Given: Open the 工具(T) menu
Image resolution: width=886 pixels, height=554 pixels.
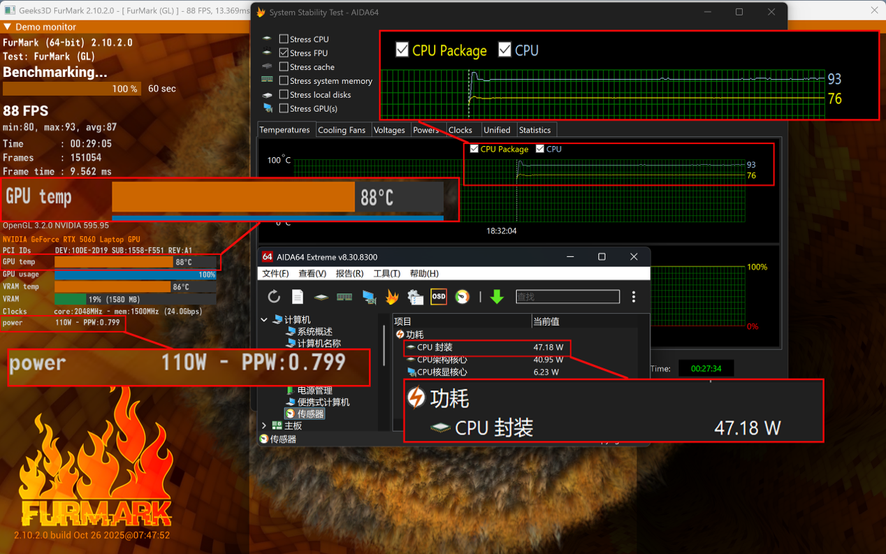Looking at the screenshot, I should [x=387, y=273].
